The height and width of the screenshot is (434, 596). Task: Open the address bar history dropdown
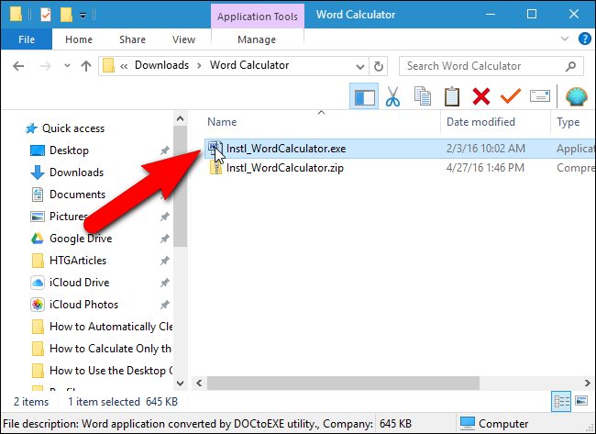click(x=360, y=67)
